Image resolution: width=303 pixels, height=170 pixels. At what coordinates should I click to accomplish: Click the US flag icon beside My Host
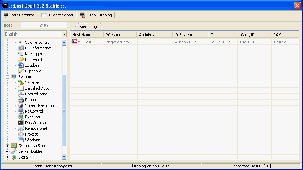click(x=74, y=42)
